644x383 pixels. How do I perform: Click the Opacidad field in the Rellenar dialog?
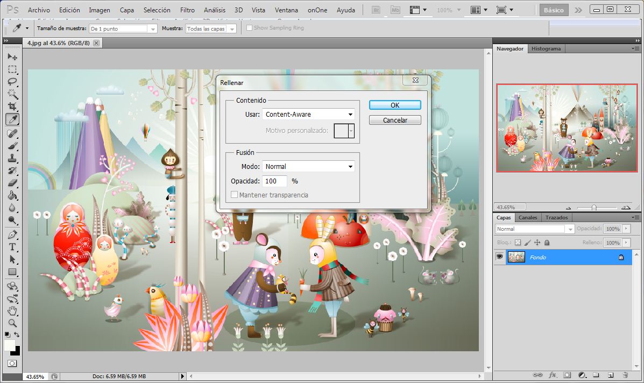click(x=274, y=181)
